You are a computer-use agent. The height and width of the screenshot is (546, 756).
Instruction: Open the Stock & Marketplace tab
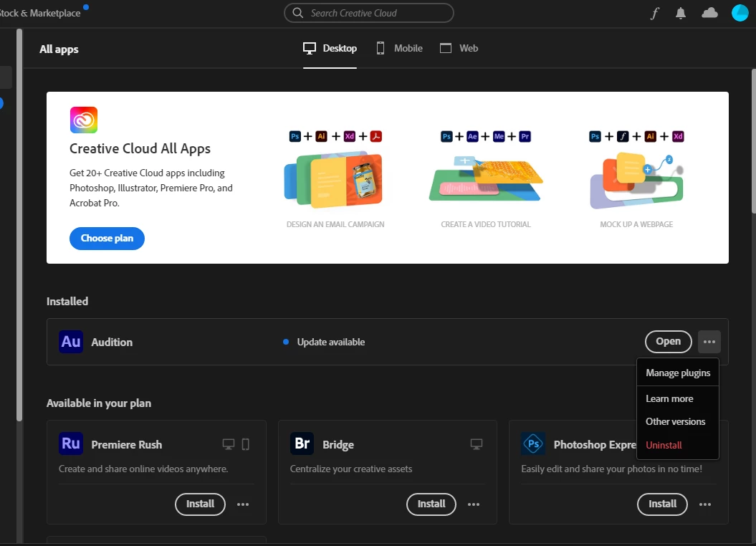click(x=41, y=13)
